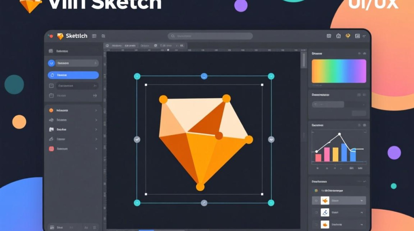
Task: Click the rainbow gradient color swatch
Action: click(x=339, y=71)
